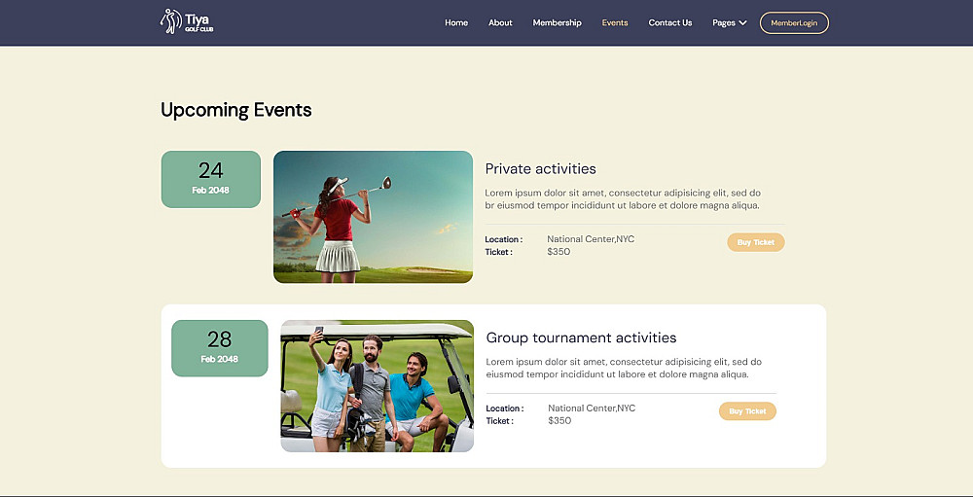Click the $350 price for Group tournament

[x=559, y=421]
